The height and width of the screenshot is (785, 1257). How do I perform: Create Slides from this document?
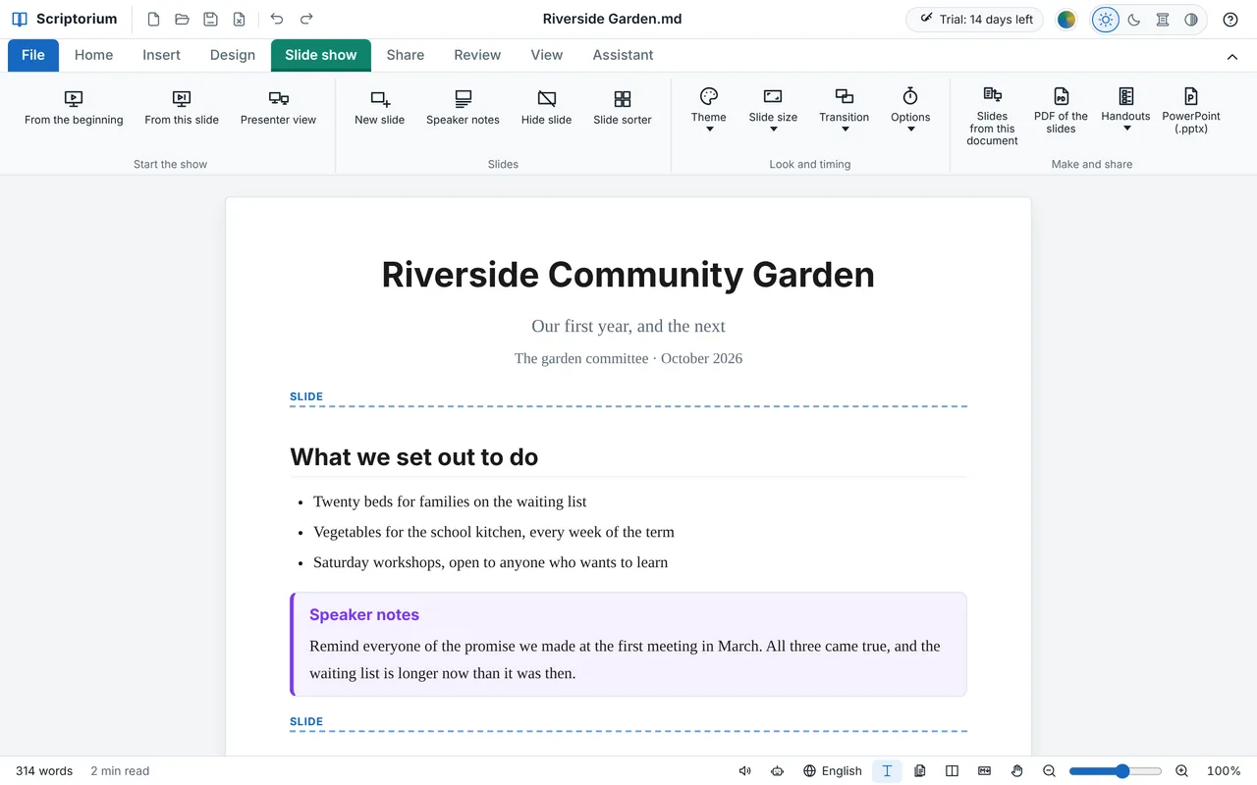pyautogui.click(x=992, y=116)
